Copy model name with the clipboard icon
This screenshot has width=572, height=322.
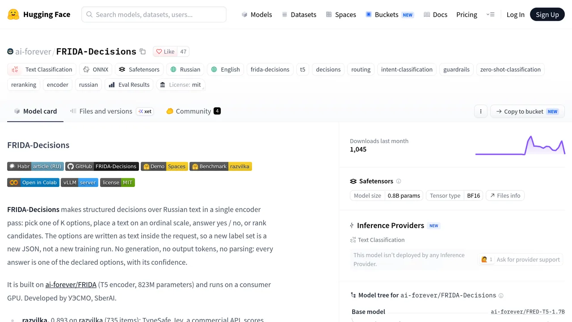(143, 51)
